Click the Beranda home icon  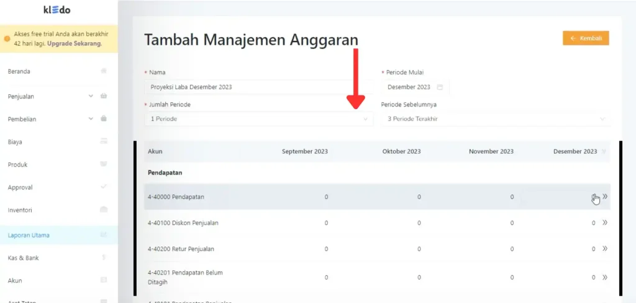[104, 71]
